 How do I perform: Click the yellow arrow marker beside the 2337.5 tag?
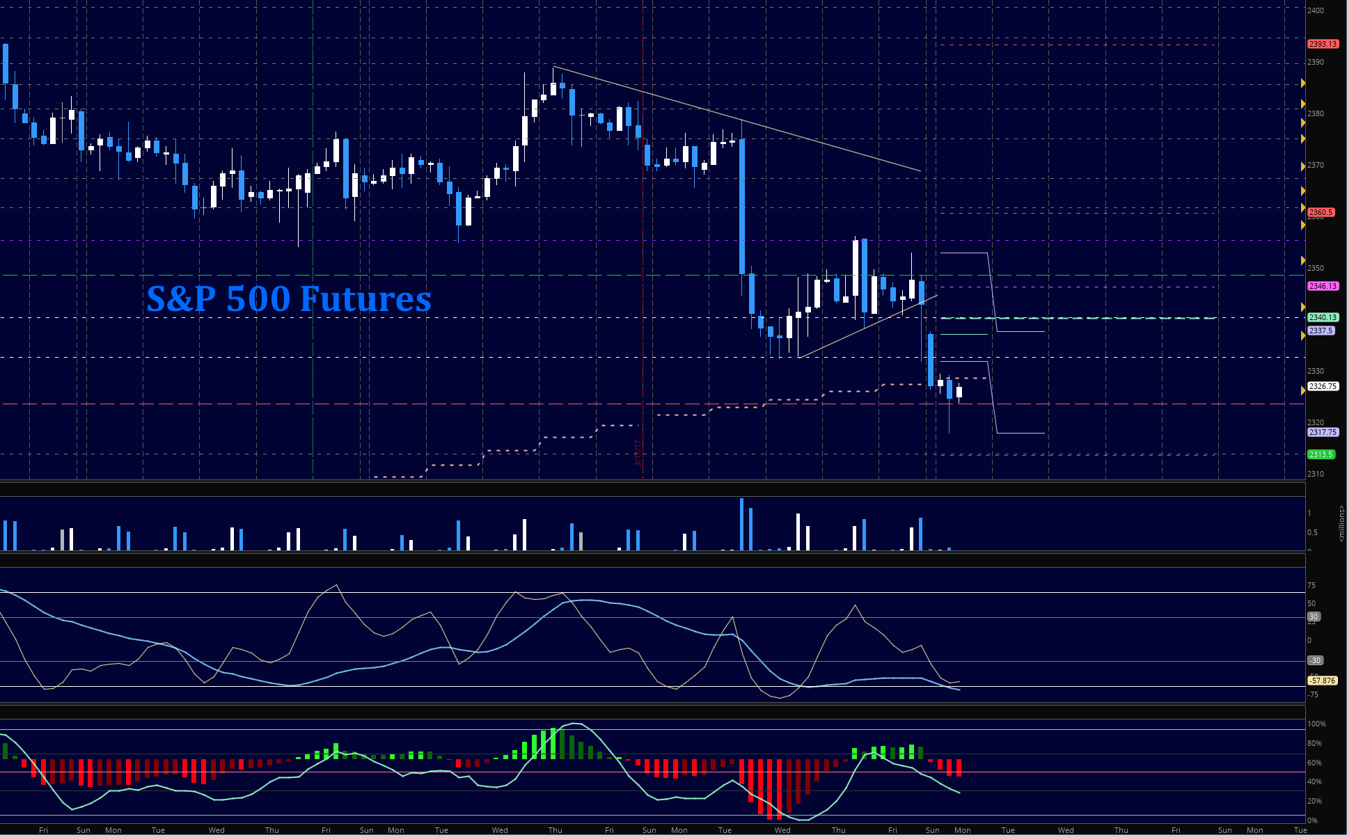[x=1303, y=335]
